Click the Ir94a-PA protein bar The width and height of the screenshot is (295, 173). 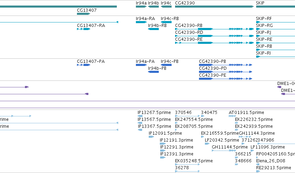pos(141,65)
